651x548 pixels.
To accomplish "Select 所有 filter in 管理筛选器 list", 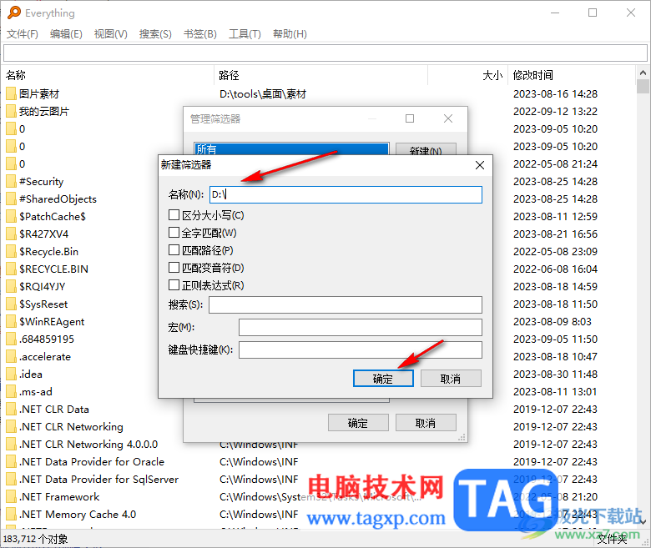I will click(291, 149).
